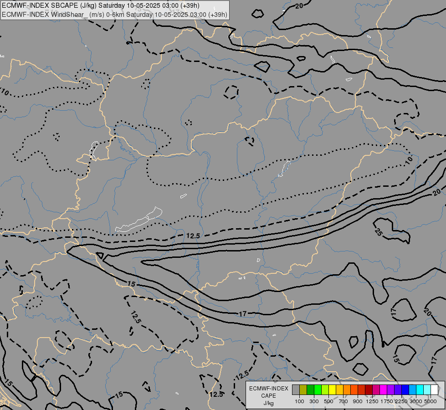Click the ECMWF-INDEX label inside the legend box
The height and width of the screenshot is (410, 446).
pos(268,389)
